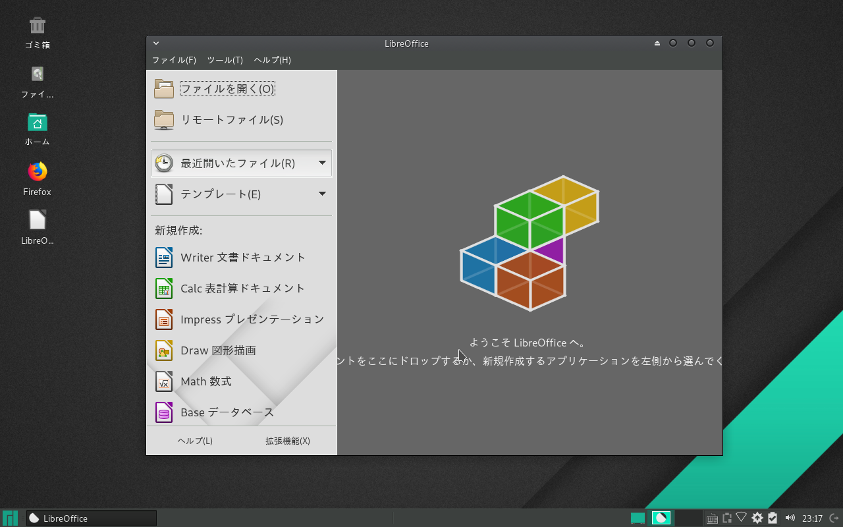Show 最近開いたファイル(R) list
Viewport: 843px width, 527px height.
(242, 163)
